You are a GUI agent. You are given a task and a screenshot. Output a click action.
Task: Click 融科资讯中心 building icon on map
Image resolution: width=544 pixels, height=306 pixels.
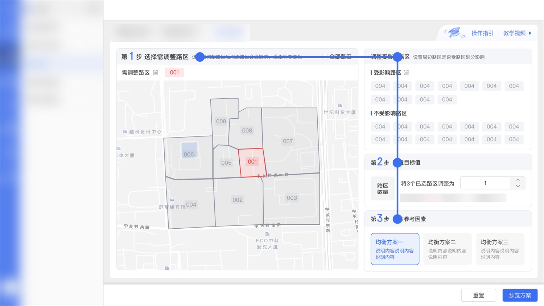click(125, 132)
